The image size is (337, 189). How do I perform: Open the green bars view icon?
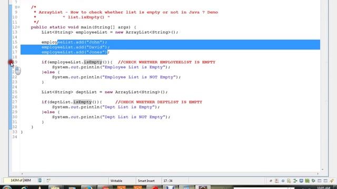tap(308, 181)
